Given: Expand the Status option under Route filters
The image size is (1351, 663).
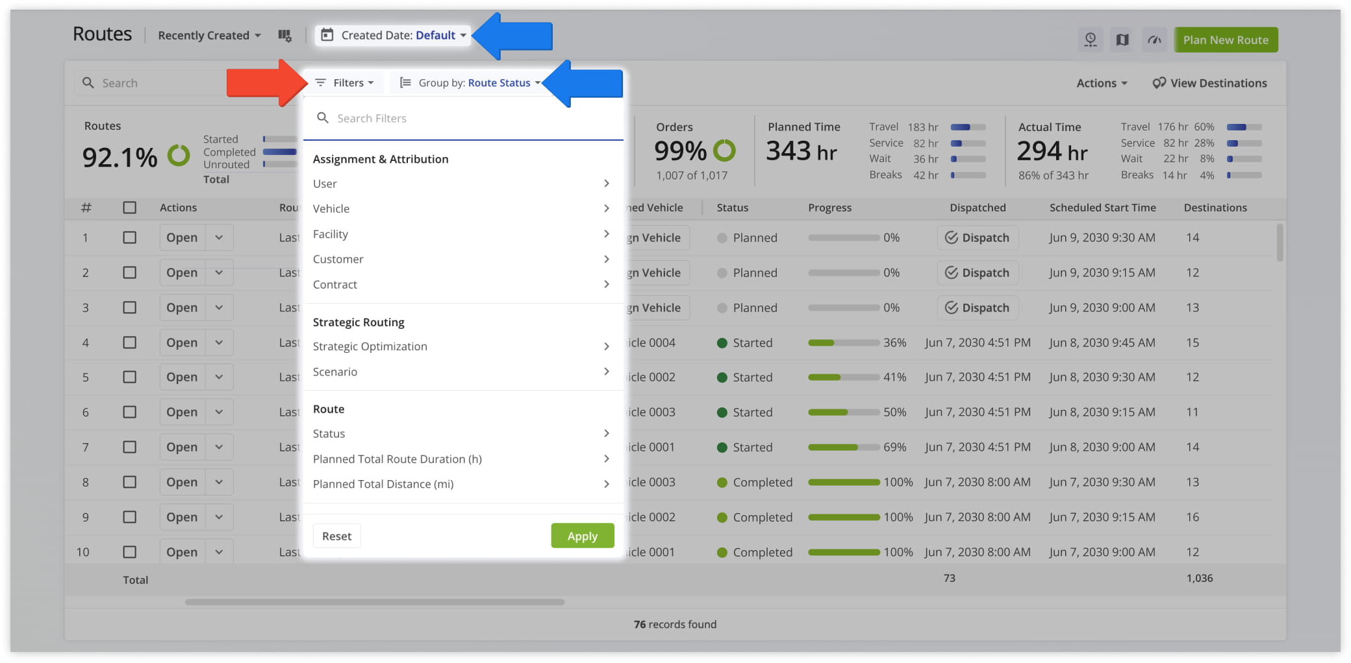Looking at the screenshot, I should pyautogui.click(x=461, y=433).
